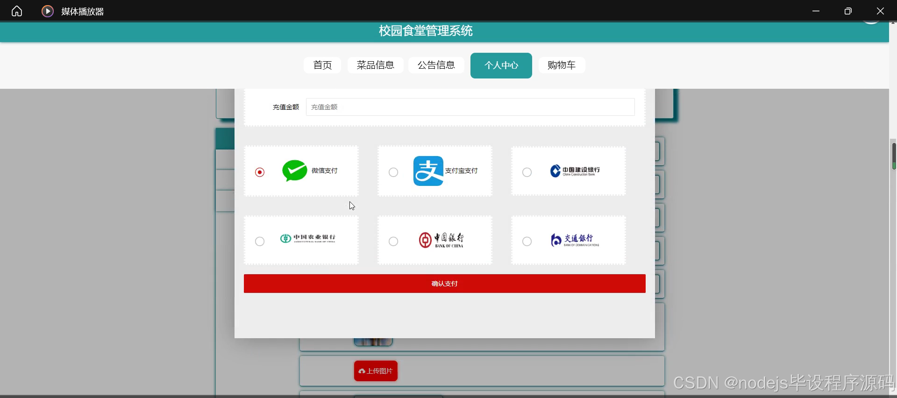Click the 校园食堂管理系统 header title

tap(426, 31)
